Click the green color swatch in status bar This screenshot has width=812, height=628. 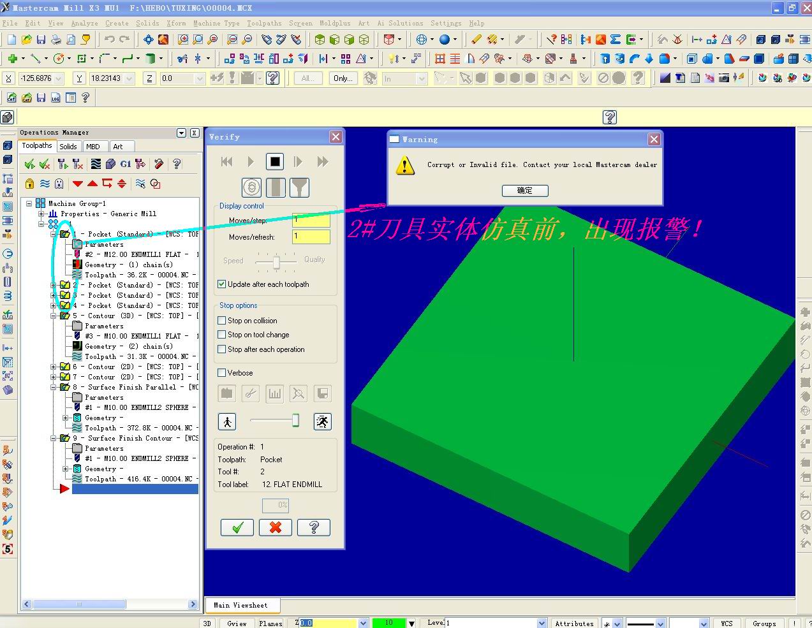coord(388,623)
